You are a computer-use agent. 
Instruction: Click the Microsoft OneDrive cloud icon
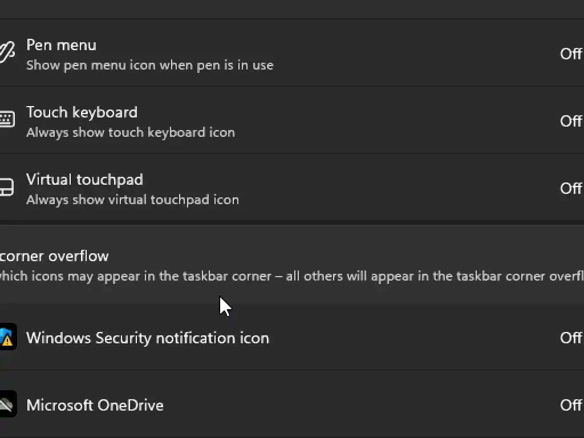coord(7,404)
